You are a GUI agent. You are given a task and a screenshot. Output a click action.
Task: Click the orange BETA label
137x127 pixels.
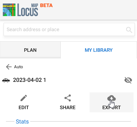pyautogui.click(x=46, y=5)
